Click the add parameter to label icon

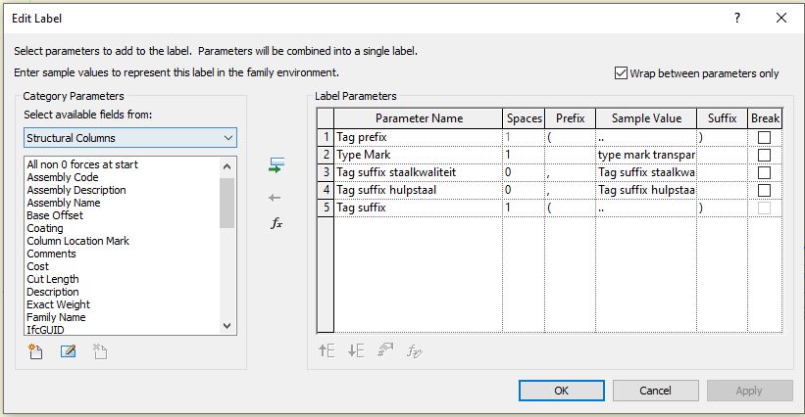[x=277, y=167]
